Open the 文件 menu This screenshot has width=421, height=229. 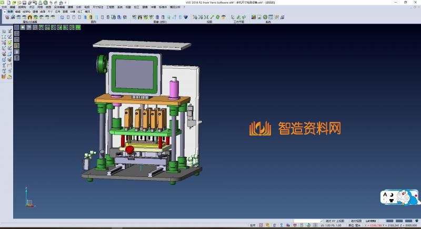[x=4, y=7]
